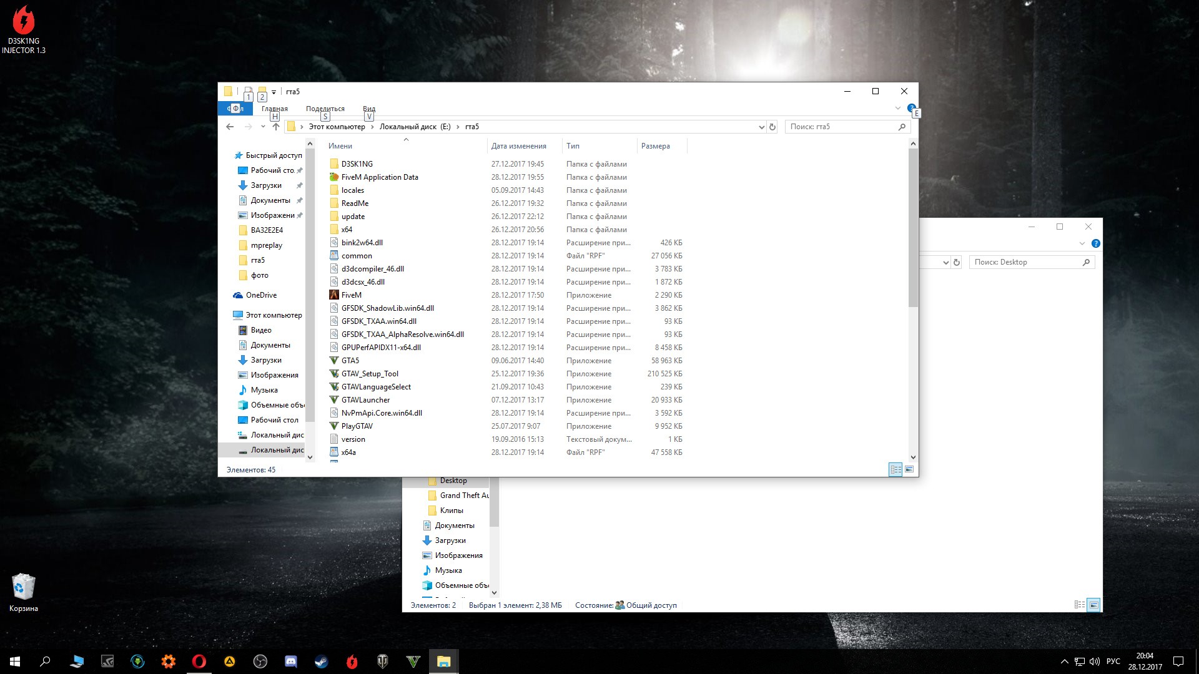The width and height of the screenshot is (1199, 674).
Task: Open Help in the гта5 window
Action: click(x=911, y=108)
